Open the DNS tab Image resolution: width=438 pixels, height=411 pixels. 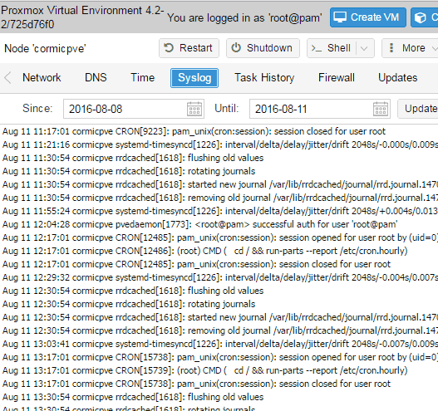[x=96, y=77]
